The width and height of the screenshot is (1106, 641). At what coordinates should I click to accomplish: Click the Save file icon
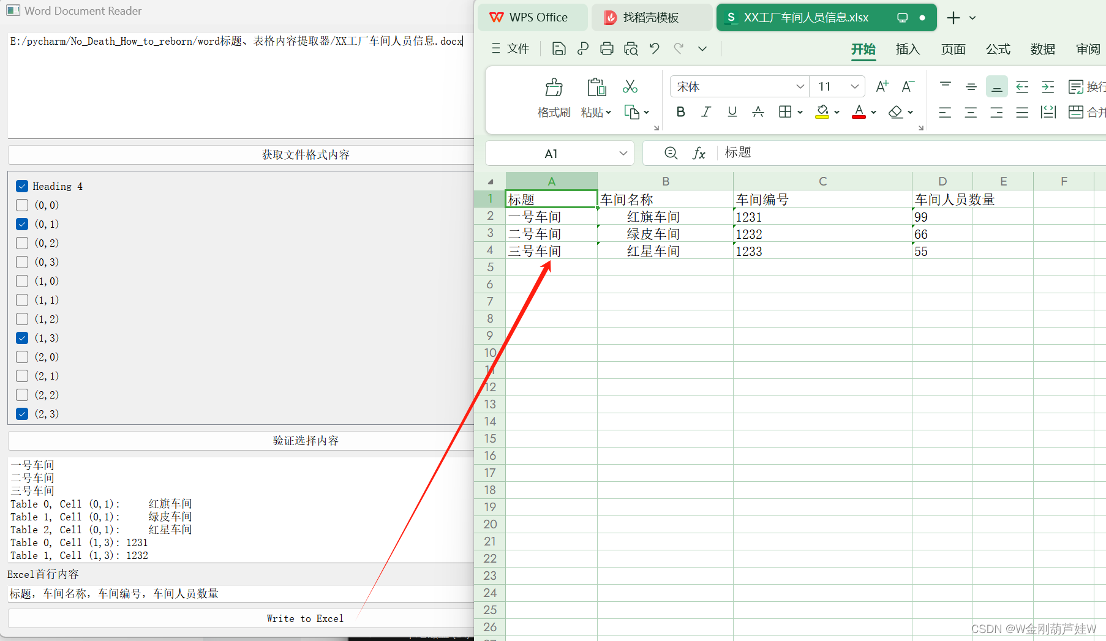coord(558,48)
